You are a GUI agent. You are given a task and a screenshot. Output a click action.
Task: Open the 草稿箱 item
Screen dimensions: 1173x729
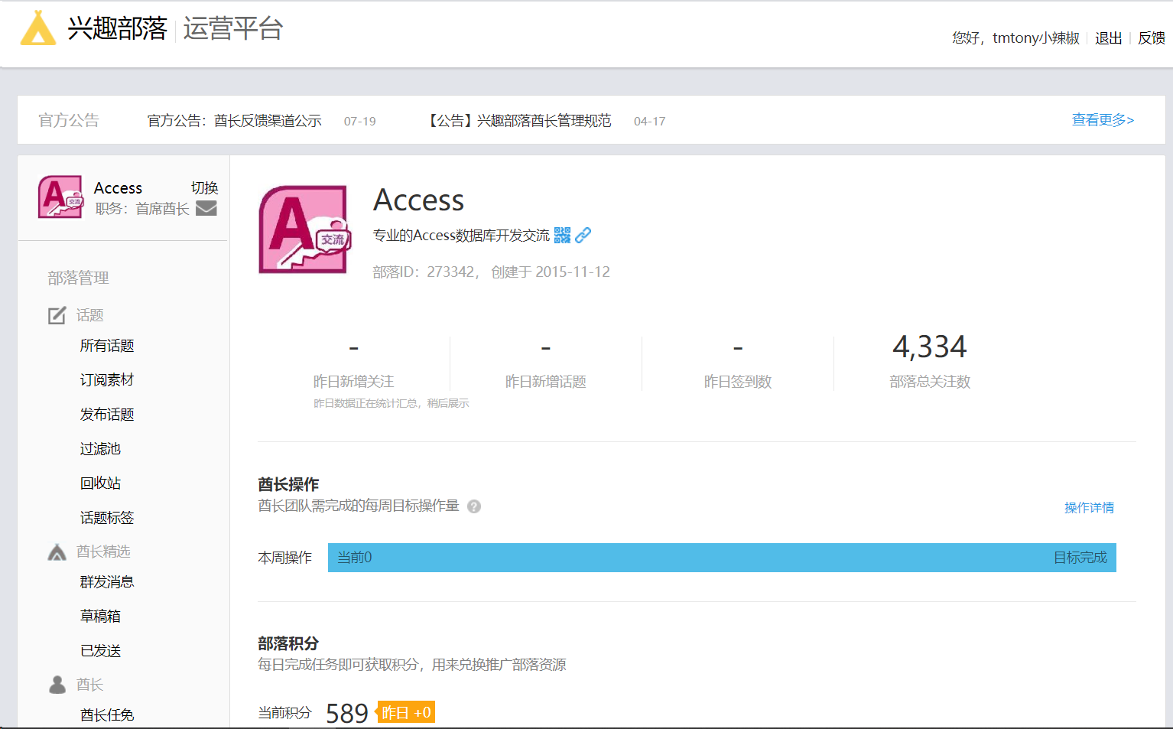click(x=101, y=617)
